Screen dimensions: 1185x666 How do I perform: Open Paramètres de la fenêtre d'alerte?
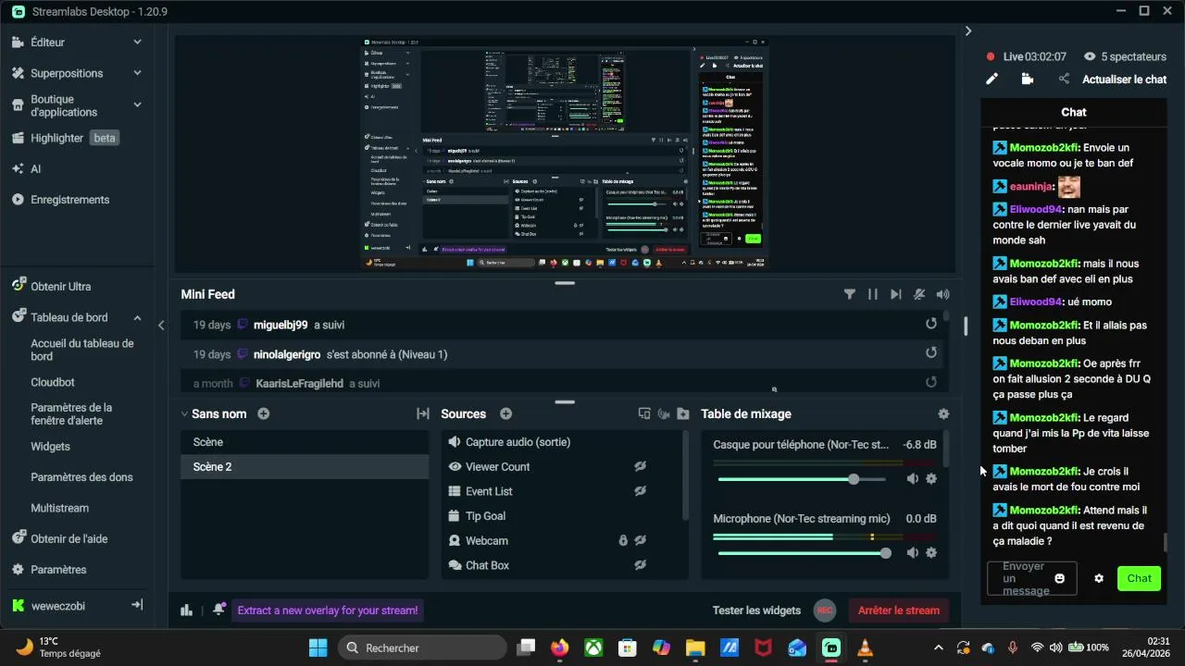71,413
